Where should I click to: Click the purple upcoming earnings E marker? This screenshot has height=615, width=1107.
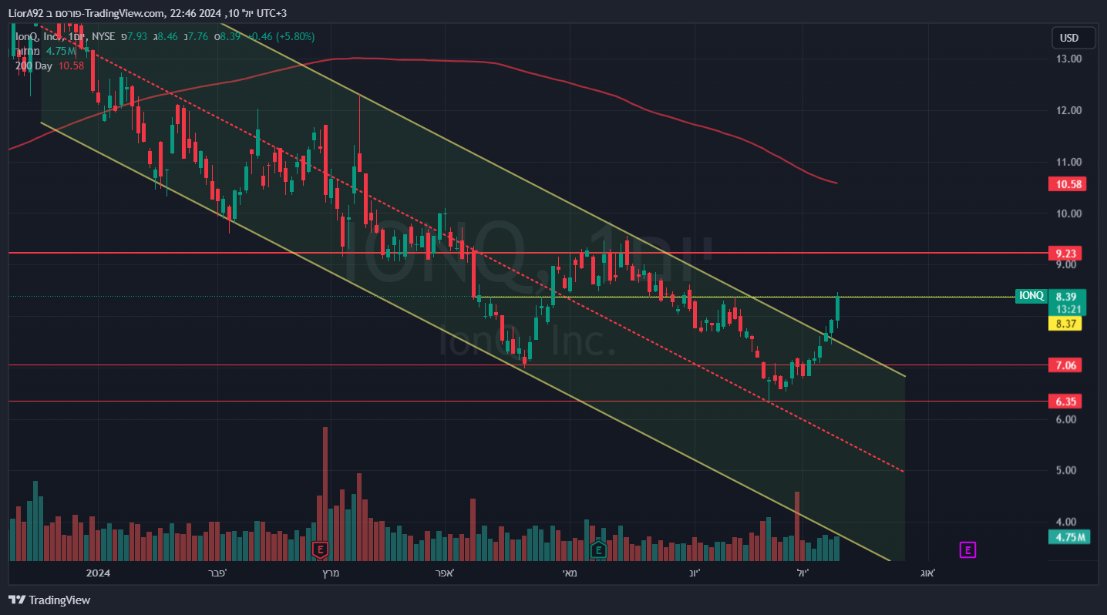pos(967,549)
